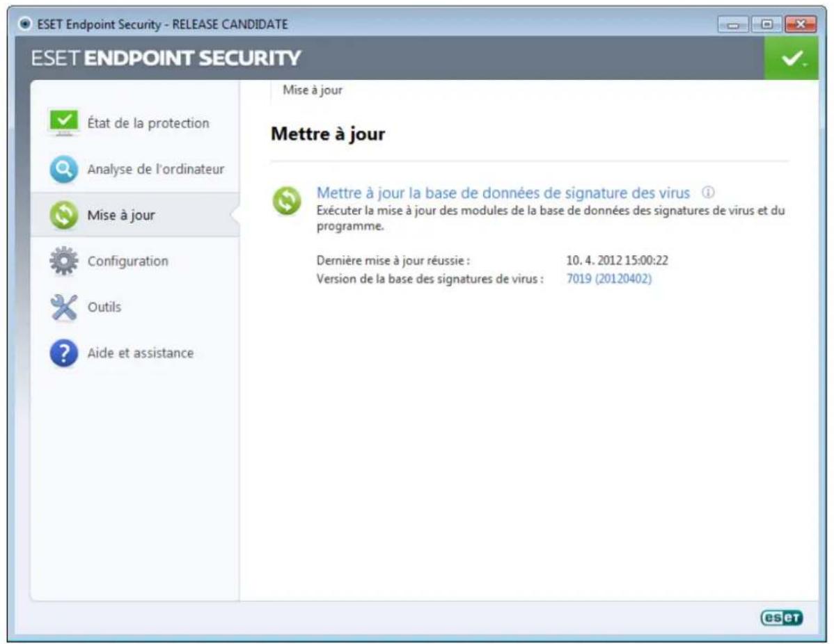
Task: Click the info icon after signature des virus
Action: [708, 193]
